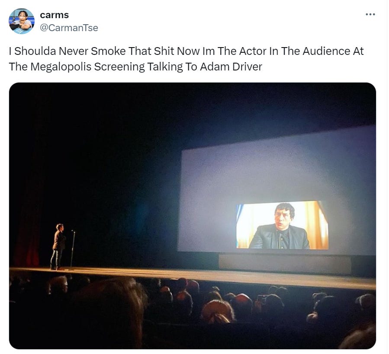This screenshot has width=389, height=354.
Task: Click the word Megalopolis in the tweet
Action: tap(61, 67)
